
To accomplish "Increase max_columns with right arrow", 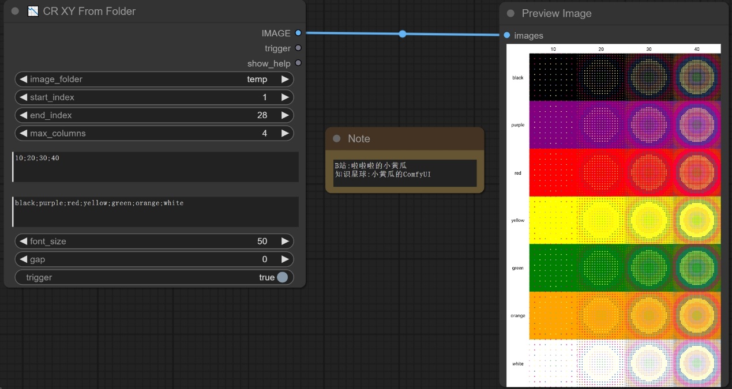I will [x=285, y=133].
